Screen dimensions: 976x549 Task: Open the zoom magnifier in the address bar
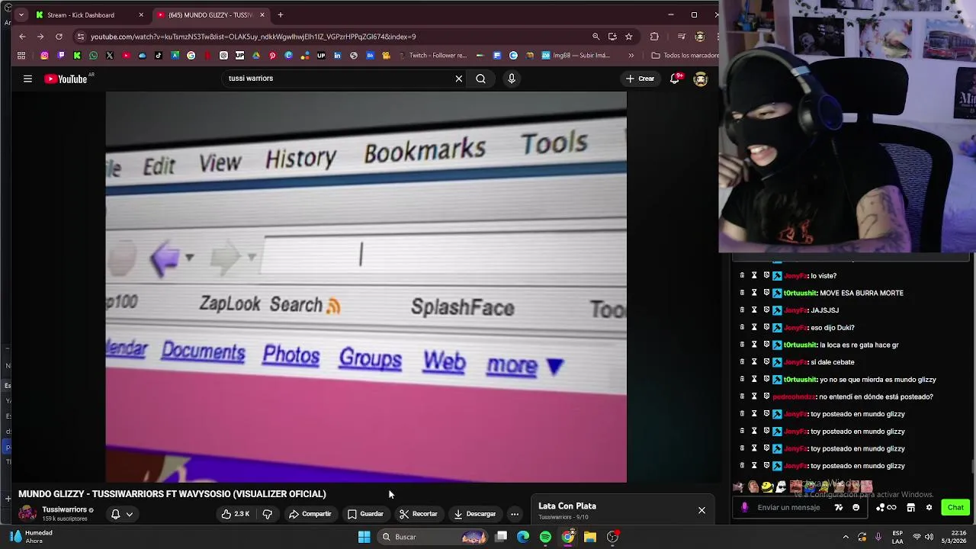[x=596, y=37]
